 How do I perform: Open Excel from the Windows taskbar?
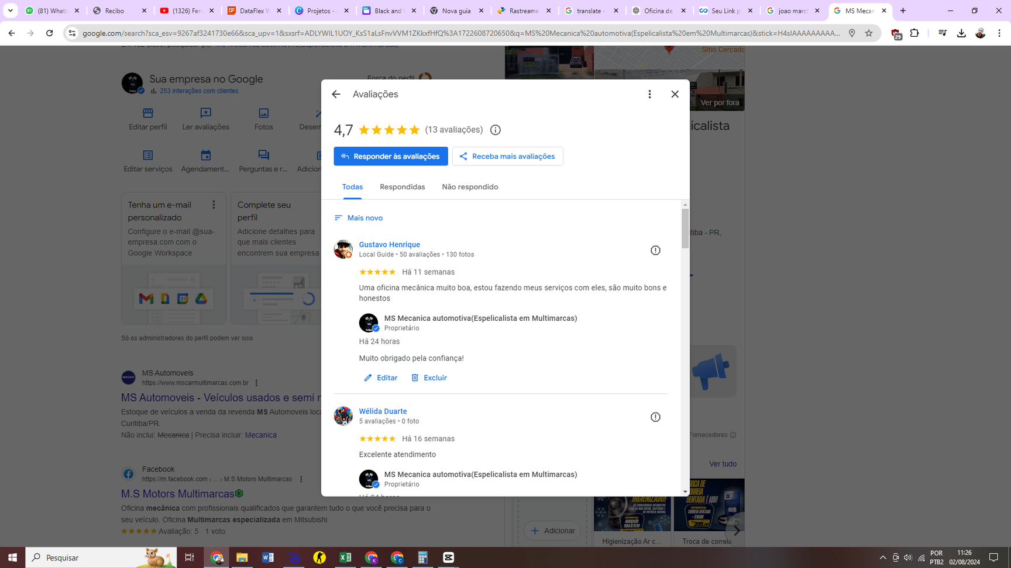pos(345,557)
